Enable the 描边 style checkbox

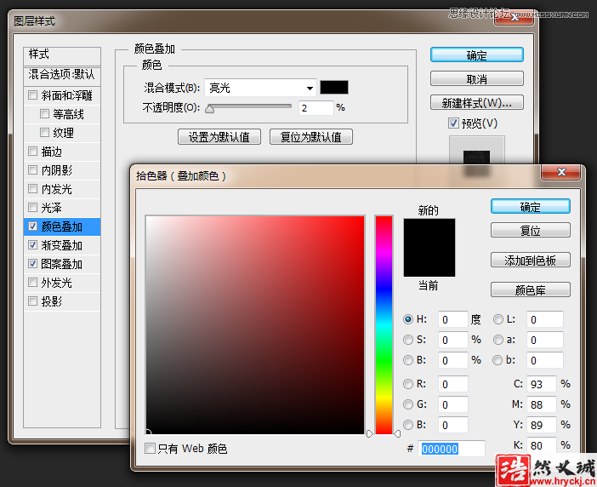(33, 151)
